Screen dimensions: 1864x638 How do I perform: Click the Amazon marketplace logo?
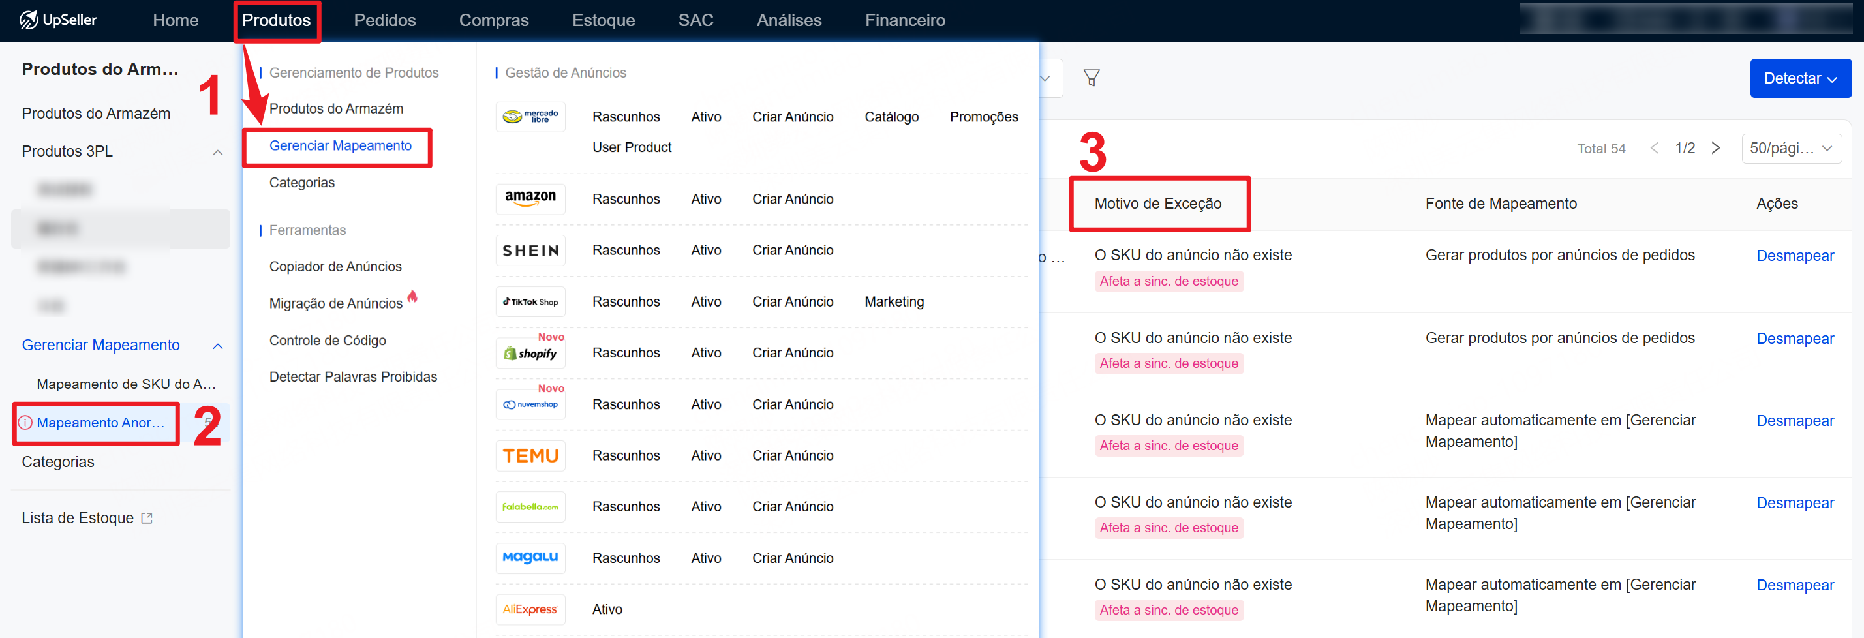(530, 199)
